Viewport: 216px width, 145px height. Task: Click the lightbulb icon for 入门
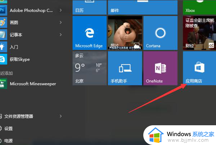[3, 47]
